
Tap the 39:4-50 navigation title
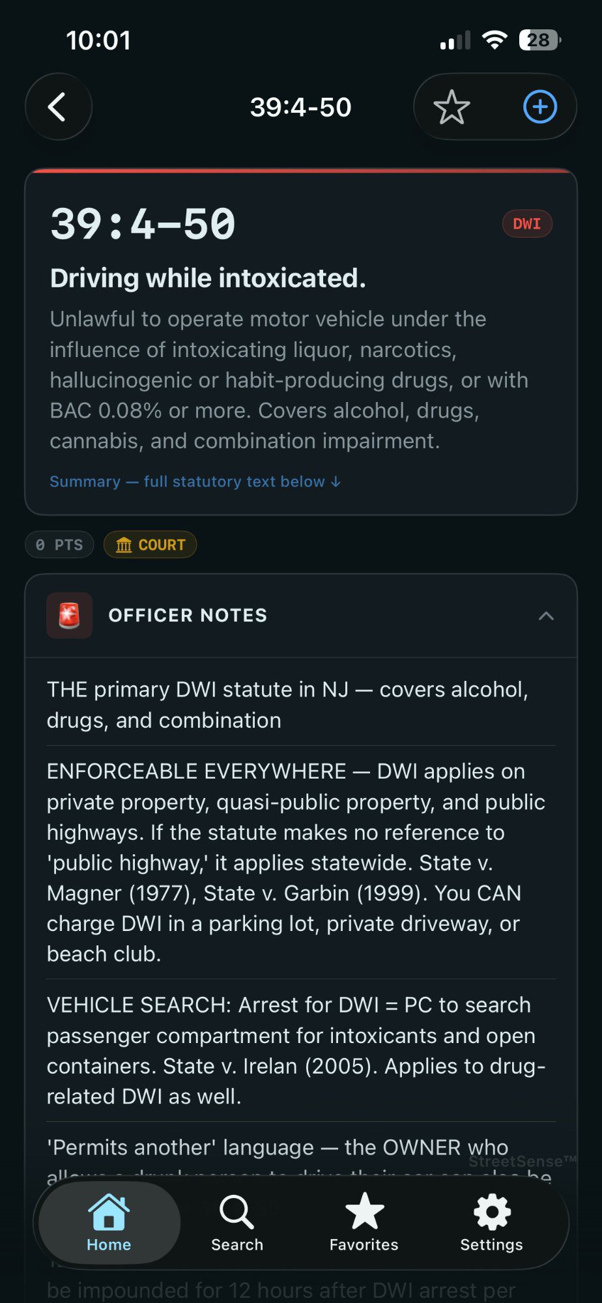point(300,107)
